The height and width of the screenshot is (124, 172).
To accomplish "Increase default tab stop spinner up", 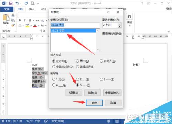I will 120,24.
